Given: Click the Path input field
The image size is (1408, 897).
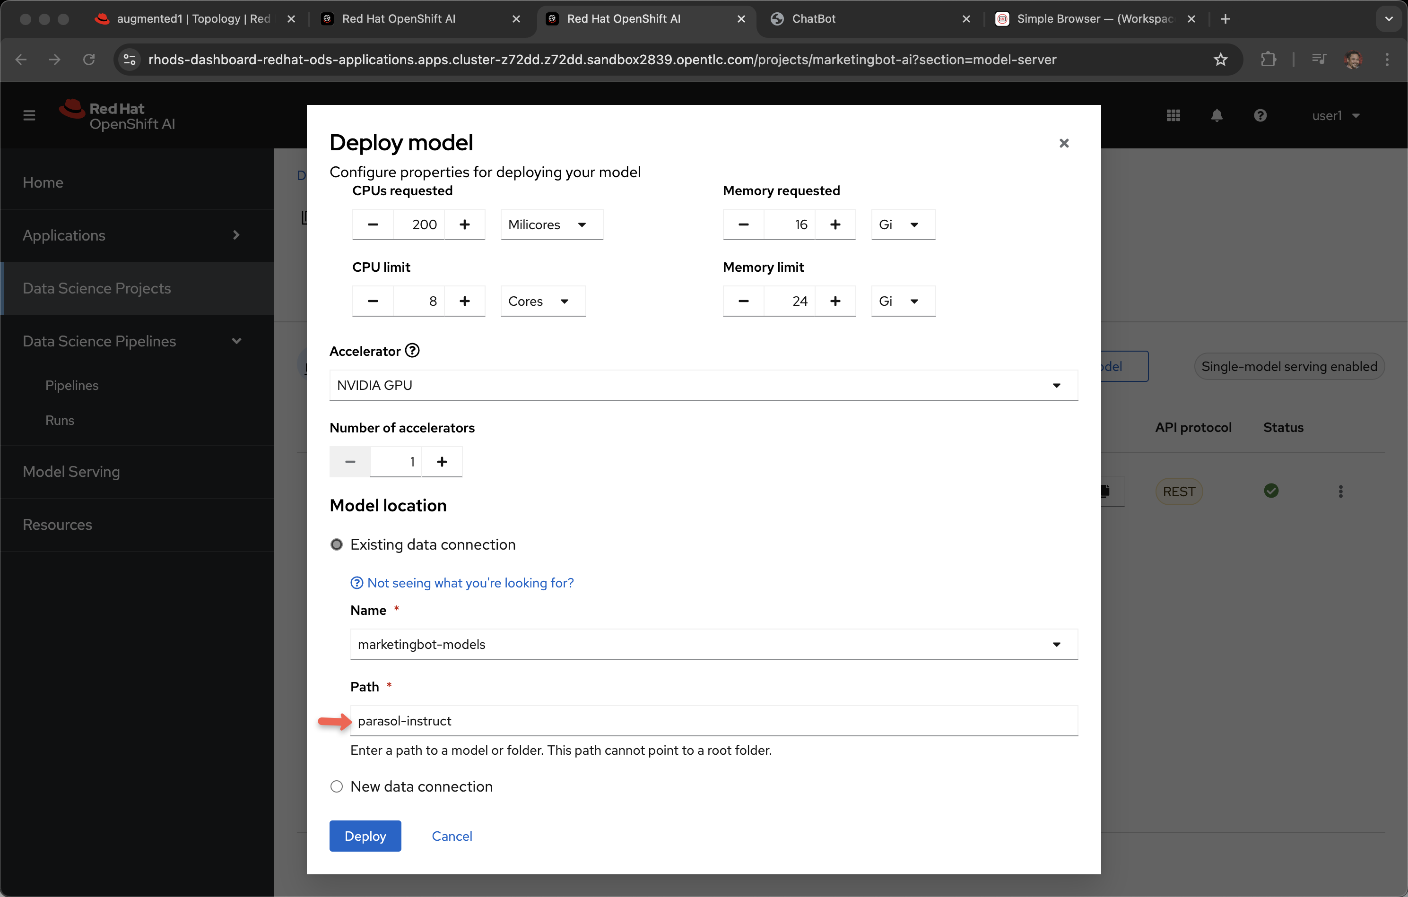Looking at the screenshot, I should point(713,721).
